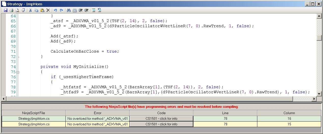
Task: Click the Add(_ad9) statement
Action: pos(63,41)
